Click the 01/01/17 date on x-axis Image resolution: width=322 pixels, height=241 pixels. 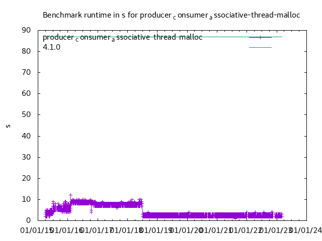(x=96, y=230)
